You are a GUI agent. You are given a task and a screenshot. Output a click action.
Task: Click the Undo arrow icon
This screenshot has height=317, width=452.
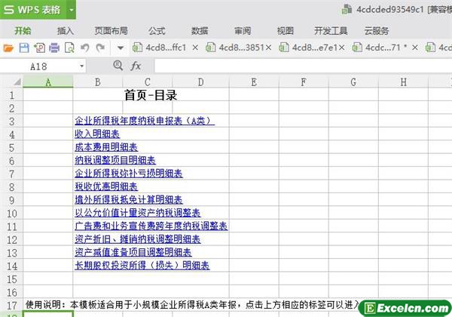pos(84,48)
